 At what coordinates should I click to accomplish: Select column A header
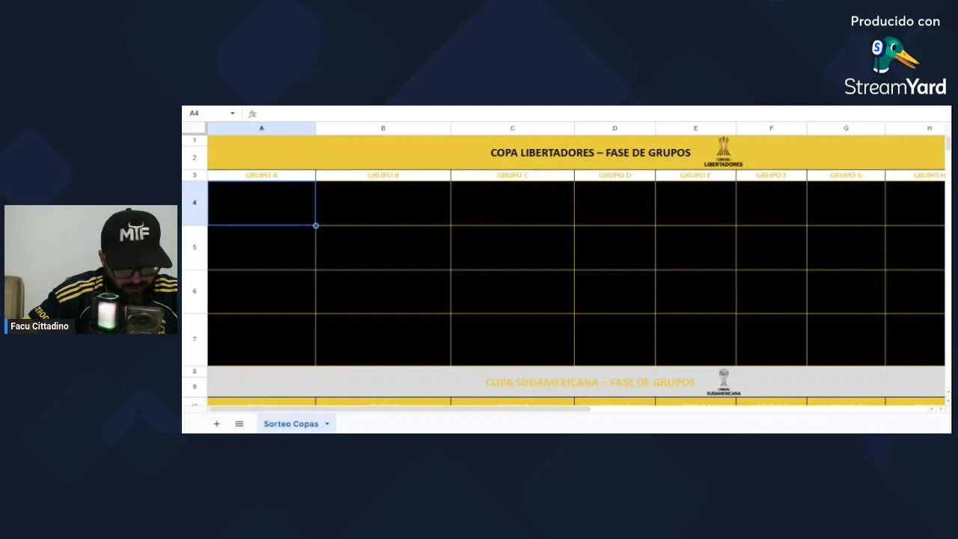click(261, 128)
